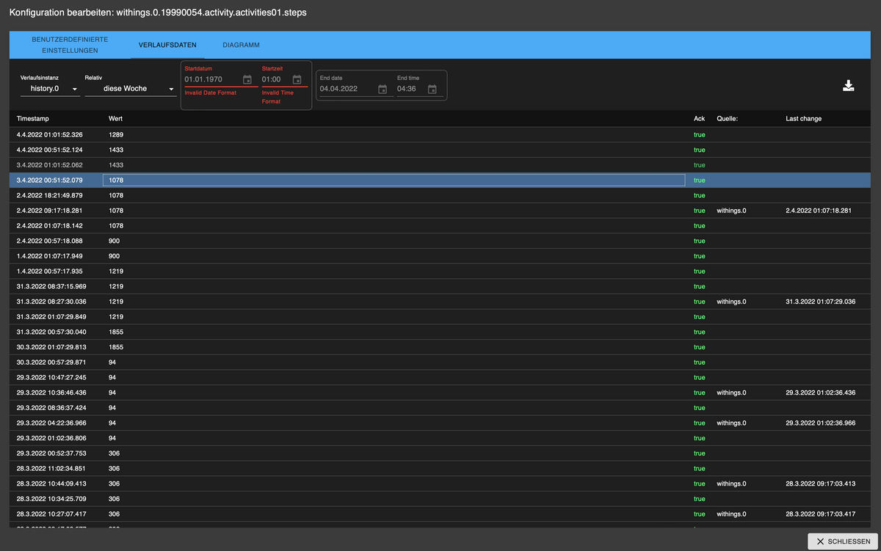Click the Ack true value in row 4.4.2022 01:01:52.326
This screenshot has height=551, width=881.
[x=699, y=135]
